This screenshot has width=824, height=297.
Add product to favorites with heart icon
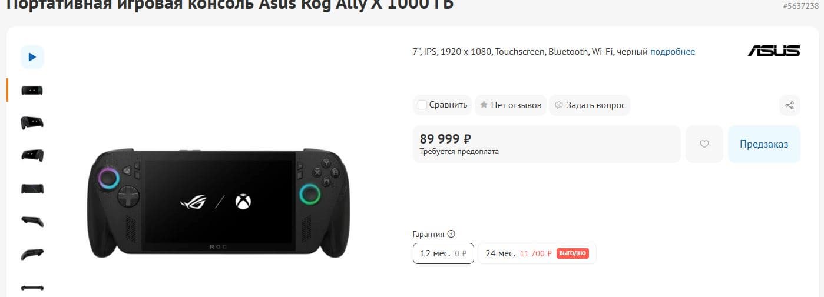point(704,144)
